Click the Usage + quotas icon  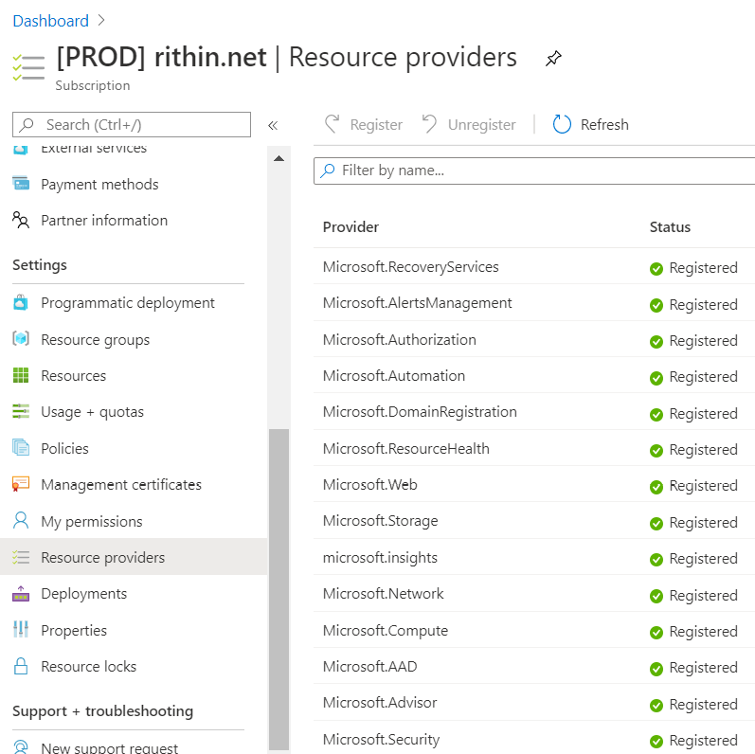click(x=21, y=412)
